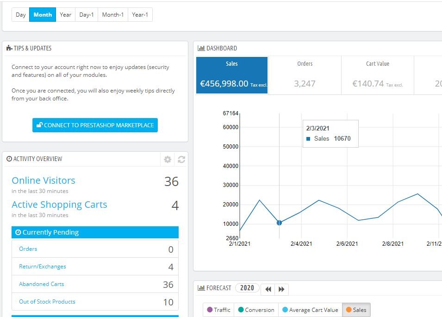
Task: Select the Month-1 period button
Action: click(113, 15)
